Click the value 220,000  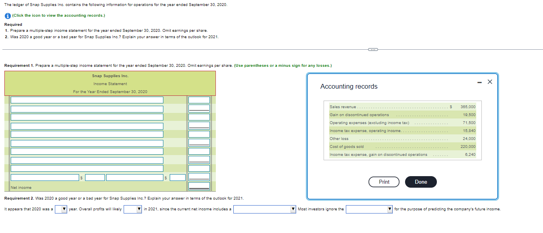[x=468, y=147]
